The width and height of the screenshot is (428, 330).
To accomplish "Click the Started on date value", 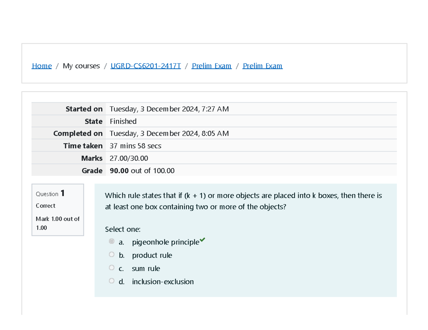I will point(169,109).
